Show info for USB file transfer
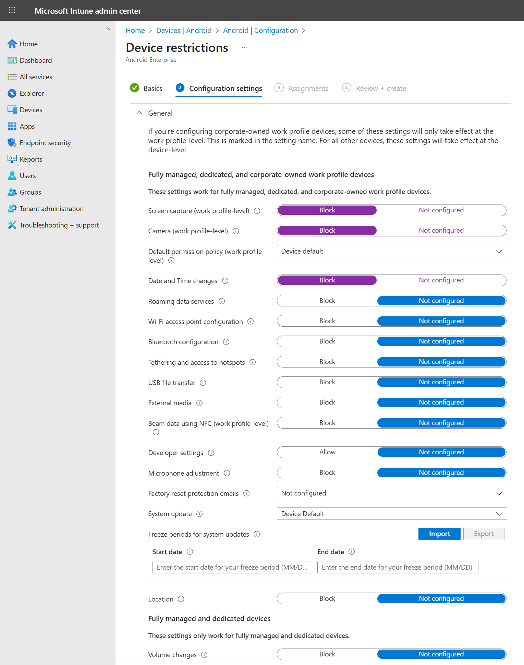Viewport: 524px width, 665px height. click(x=203, y=383)
